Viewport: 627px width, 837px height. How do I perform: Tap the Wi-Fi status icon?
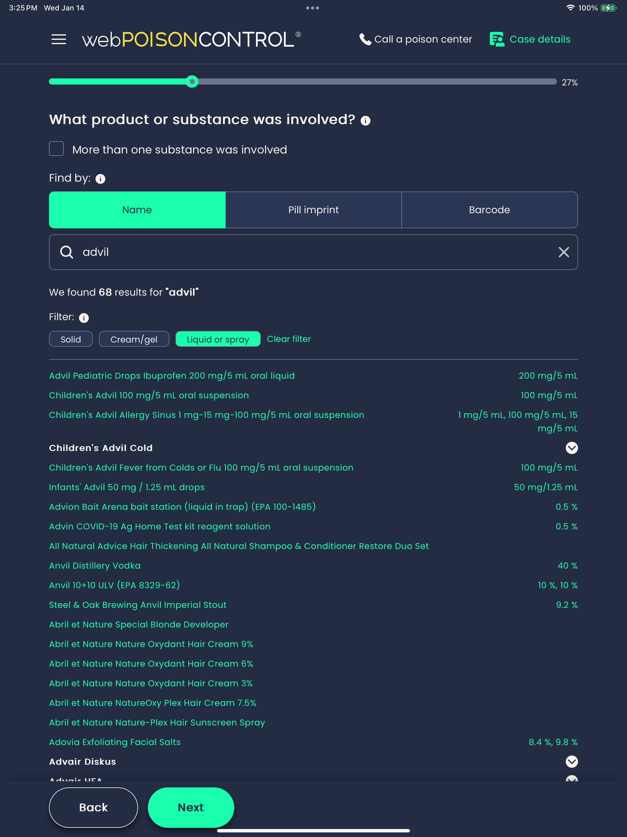click(570, 8)
